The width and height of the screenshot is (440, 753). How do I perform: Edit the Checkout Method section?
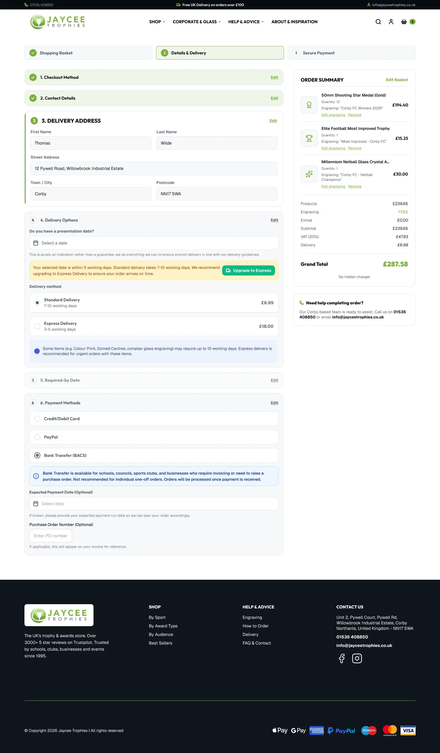tap(274, 77)
